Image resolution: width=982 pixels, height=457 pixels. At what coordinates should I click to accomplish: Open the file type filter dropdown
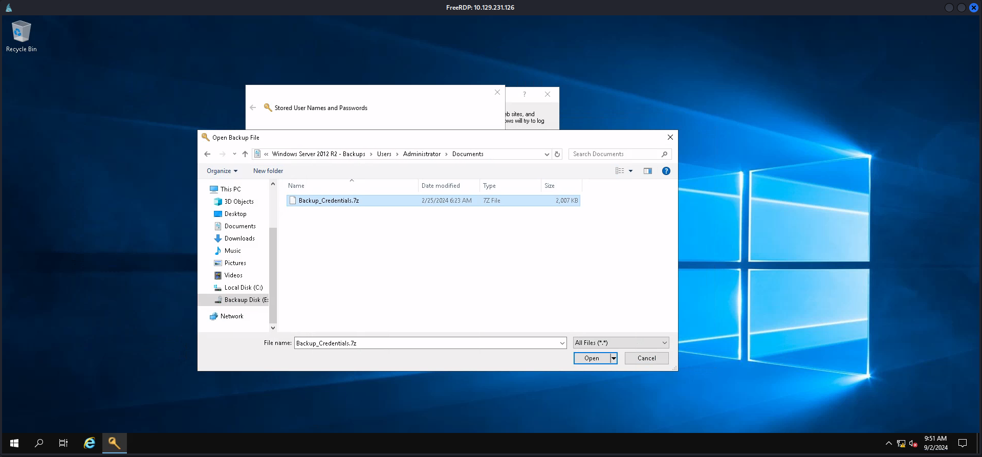coord(621,343)
